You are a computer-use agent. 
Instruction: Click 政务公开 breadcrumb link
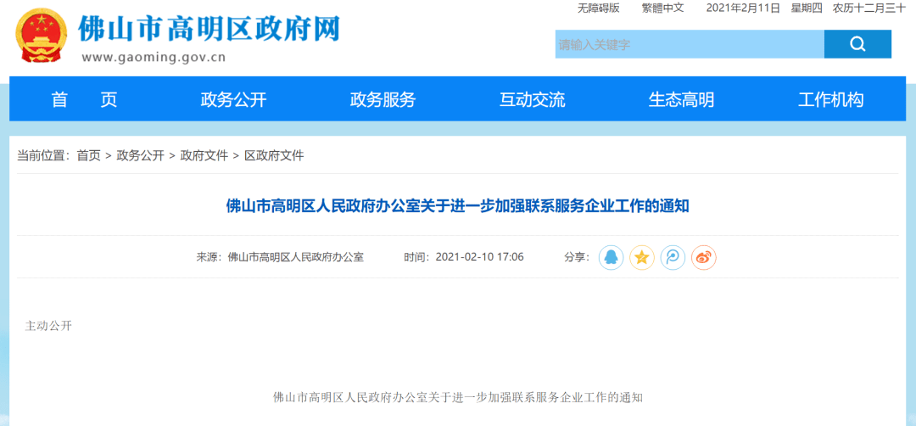pos(141,155)
